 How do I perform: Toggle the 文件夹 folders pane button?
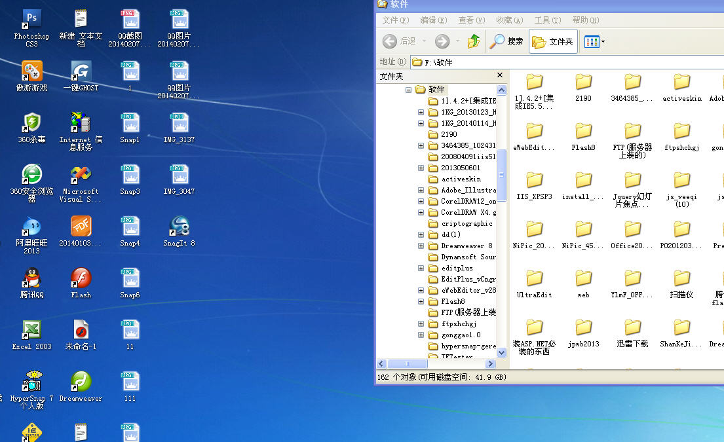pos(553,41)
